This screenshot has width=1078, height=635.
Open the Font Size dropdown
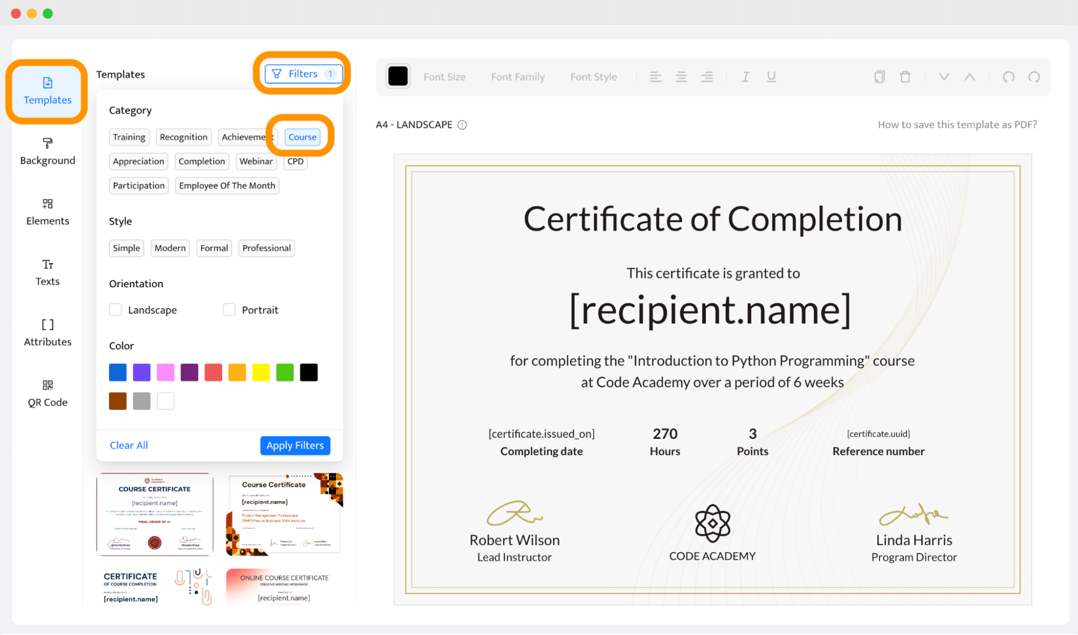[x=444, y=77]
